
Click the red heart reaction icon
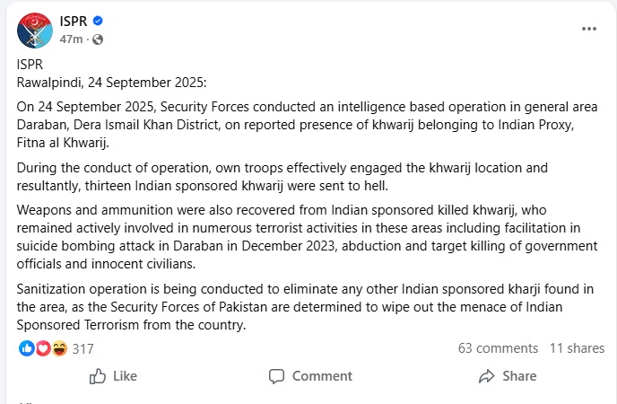tap(43, 348)
